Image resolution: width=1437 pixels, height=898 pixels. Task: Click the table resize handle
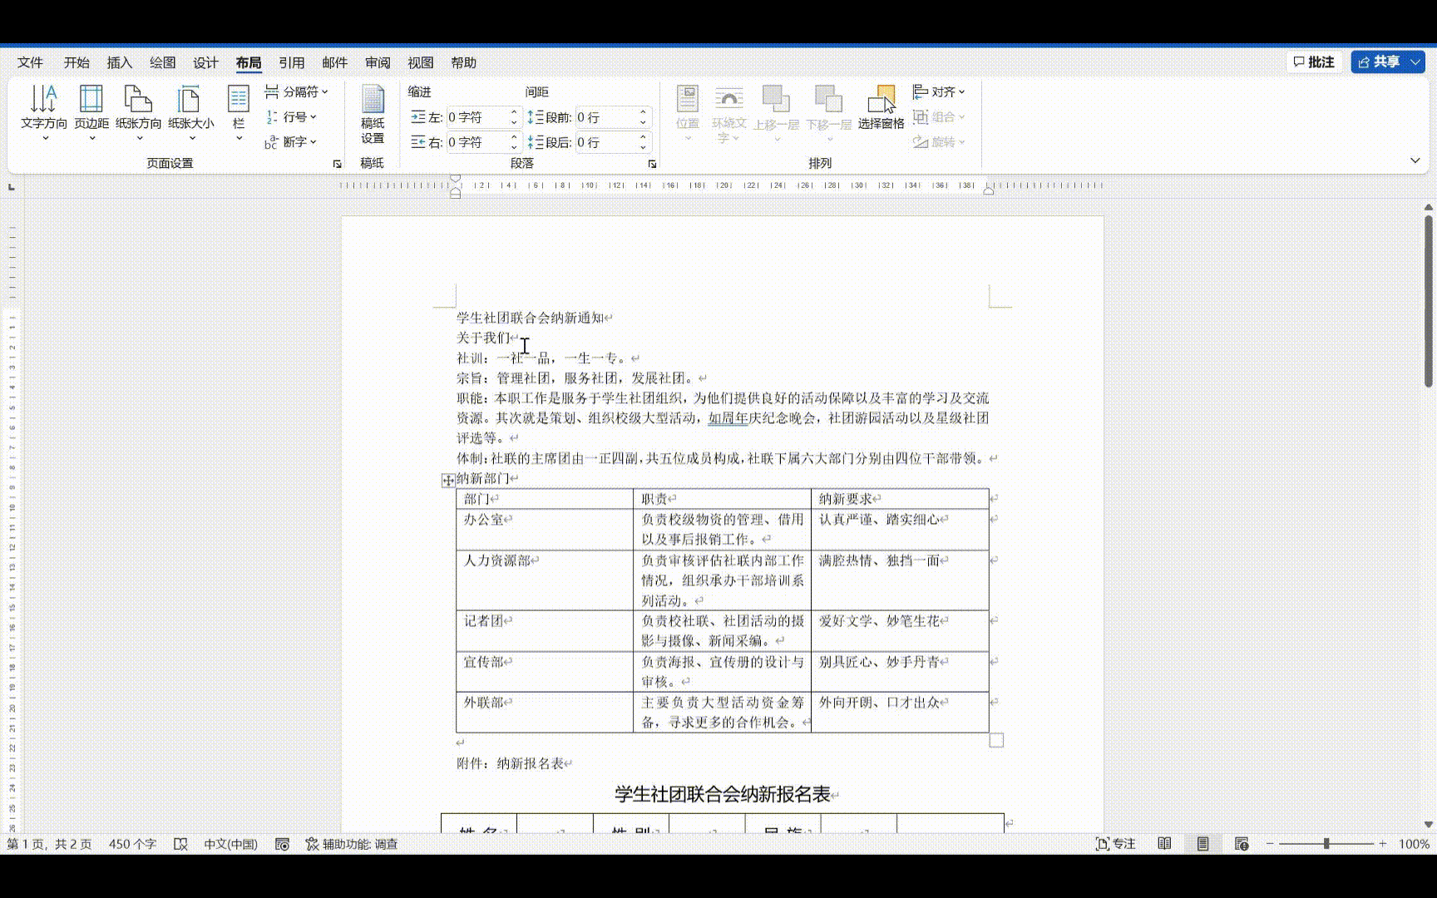(x=996, y=740)
